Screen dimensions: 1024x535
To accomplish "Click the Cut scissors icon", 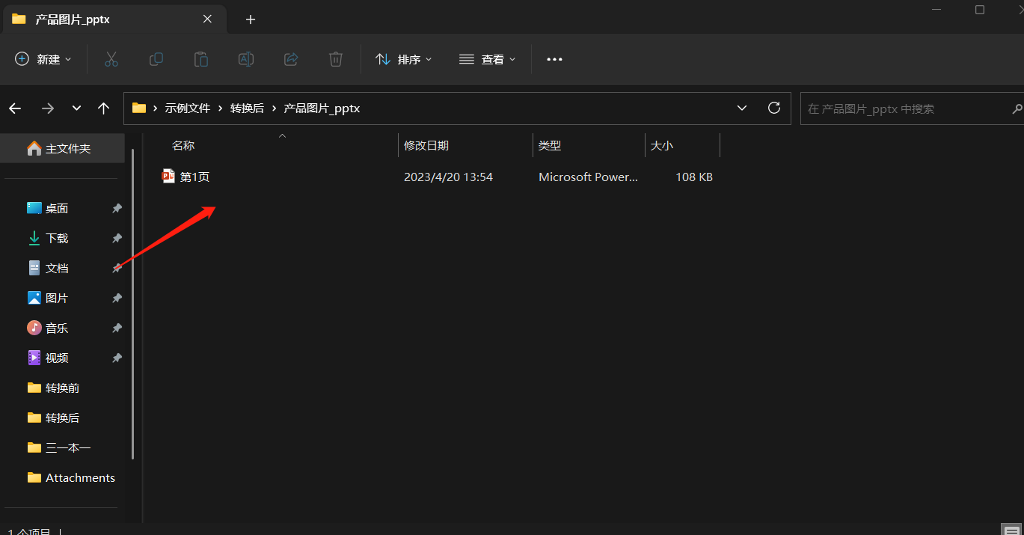I will click(111, 59).
